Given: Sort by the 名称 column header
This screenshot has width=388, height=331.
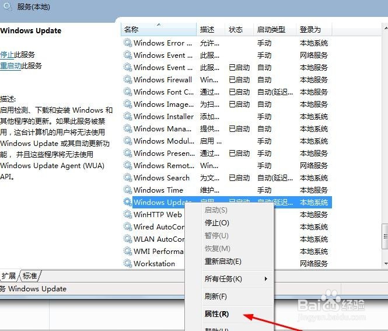Looking at the screenshot, I should pos(159,30).
